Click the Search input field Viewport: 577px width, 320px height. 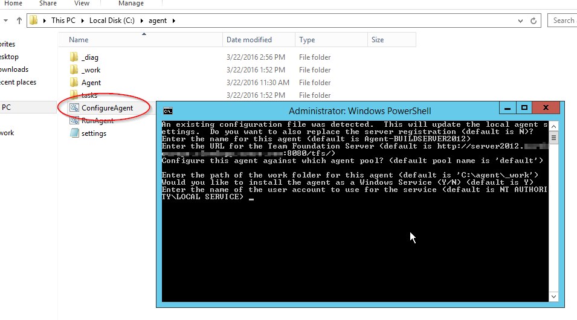click(x=563, y=21)
